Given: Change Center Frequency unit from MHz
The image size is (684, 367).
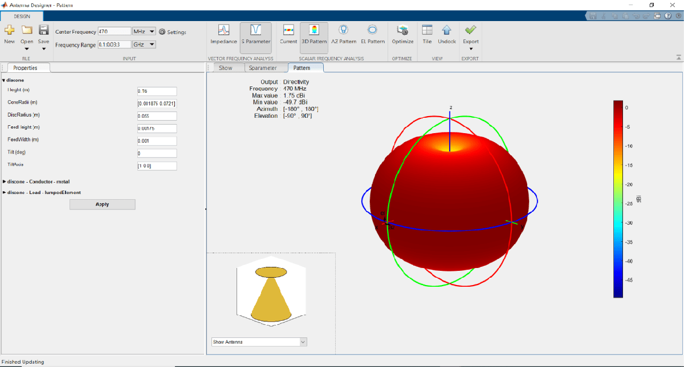Looking at the screenshot, I should [x=144, y=32].
